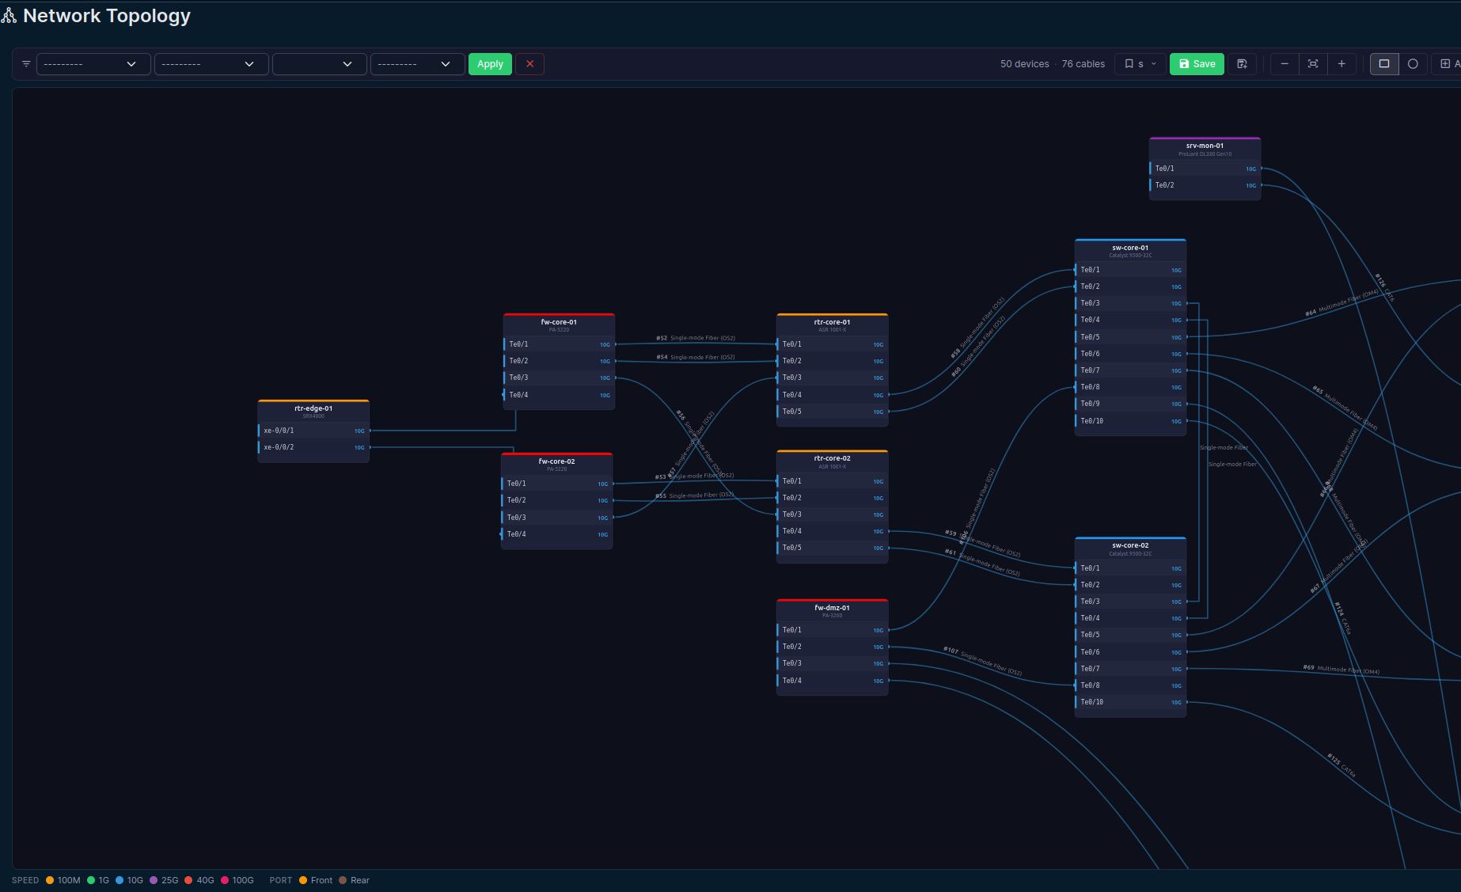Viewport: 1461px width, 892px height.
Task: Click the 50 devices count text
Action: click(x=1024, y=64)
